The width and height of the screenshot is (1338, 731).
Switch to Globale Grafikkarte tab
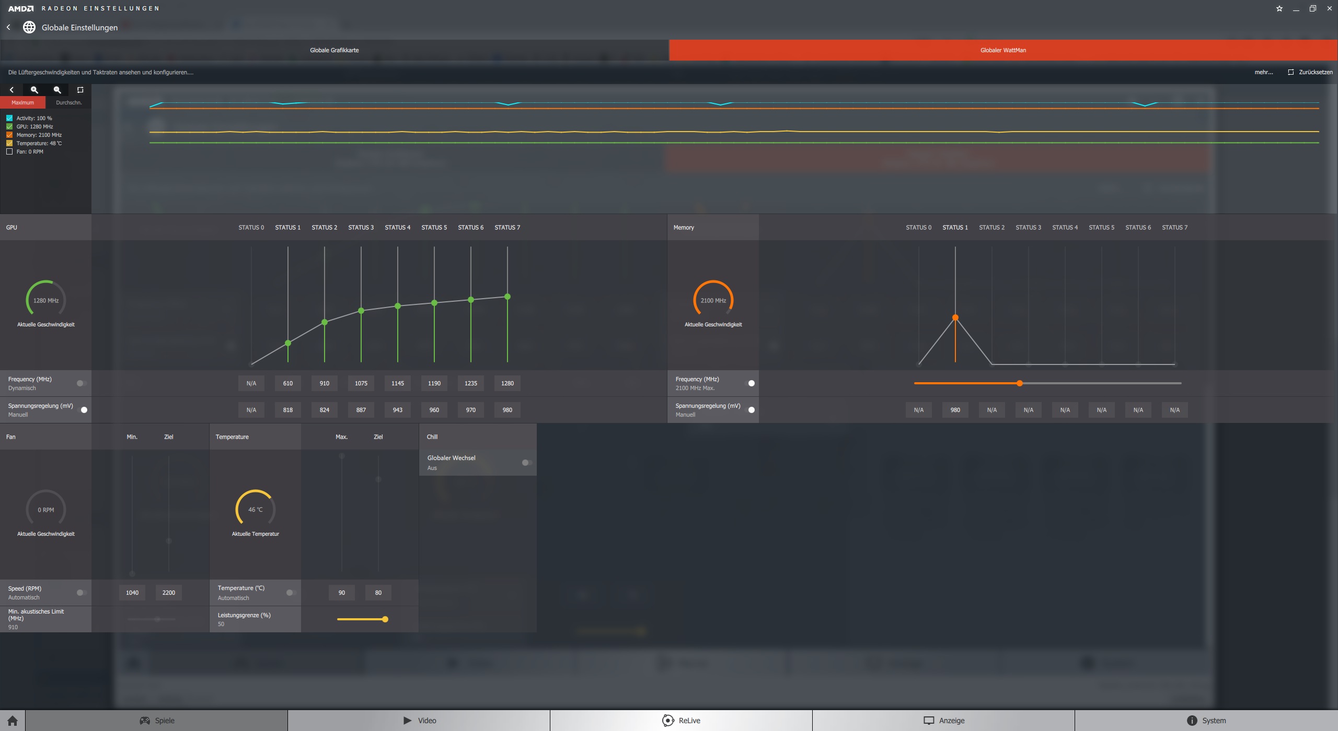click(x=334, y=50)
